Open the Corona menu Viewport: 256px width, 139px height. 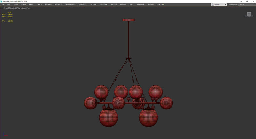pyautogui.click(x=151, y=4)
